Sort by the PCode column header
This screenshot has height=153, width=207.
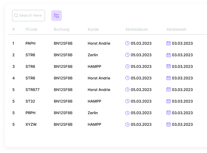click(31, 29)
